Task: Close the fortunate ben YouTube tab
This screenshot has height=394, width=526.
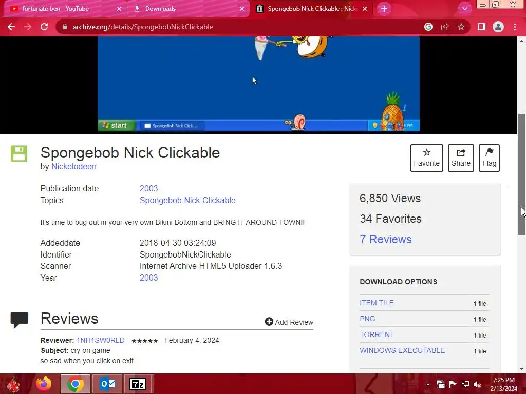Action: 119,9
